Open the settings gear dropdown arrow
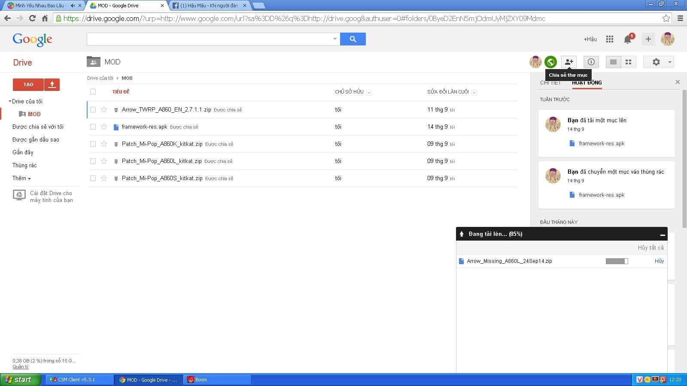 tap(669, 62)
